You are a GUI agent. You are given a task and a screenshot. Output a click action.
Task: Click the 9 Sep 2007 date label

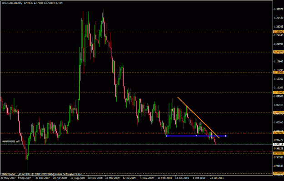[x=25, y=178]
